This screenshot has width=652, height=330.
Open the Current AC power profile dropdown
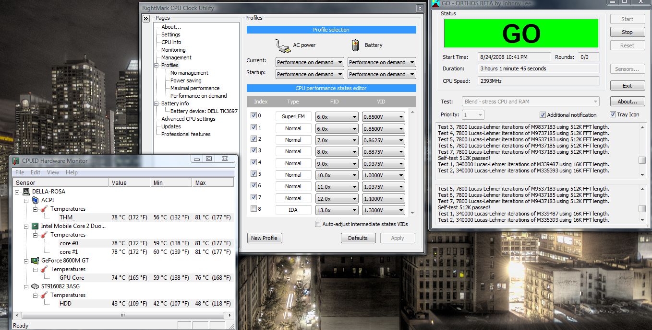[x=310, y=62]
